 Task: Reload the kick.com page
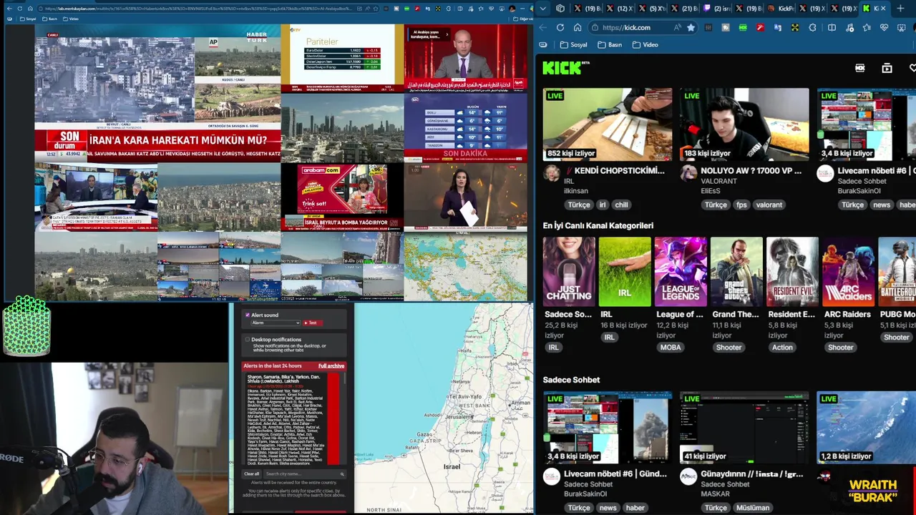tap(560, 27)
